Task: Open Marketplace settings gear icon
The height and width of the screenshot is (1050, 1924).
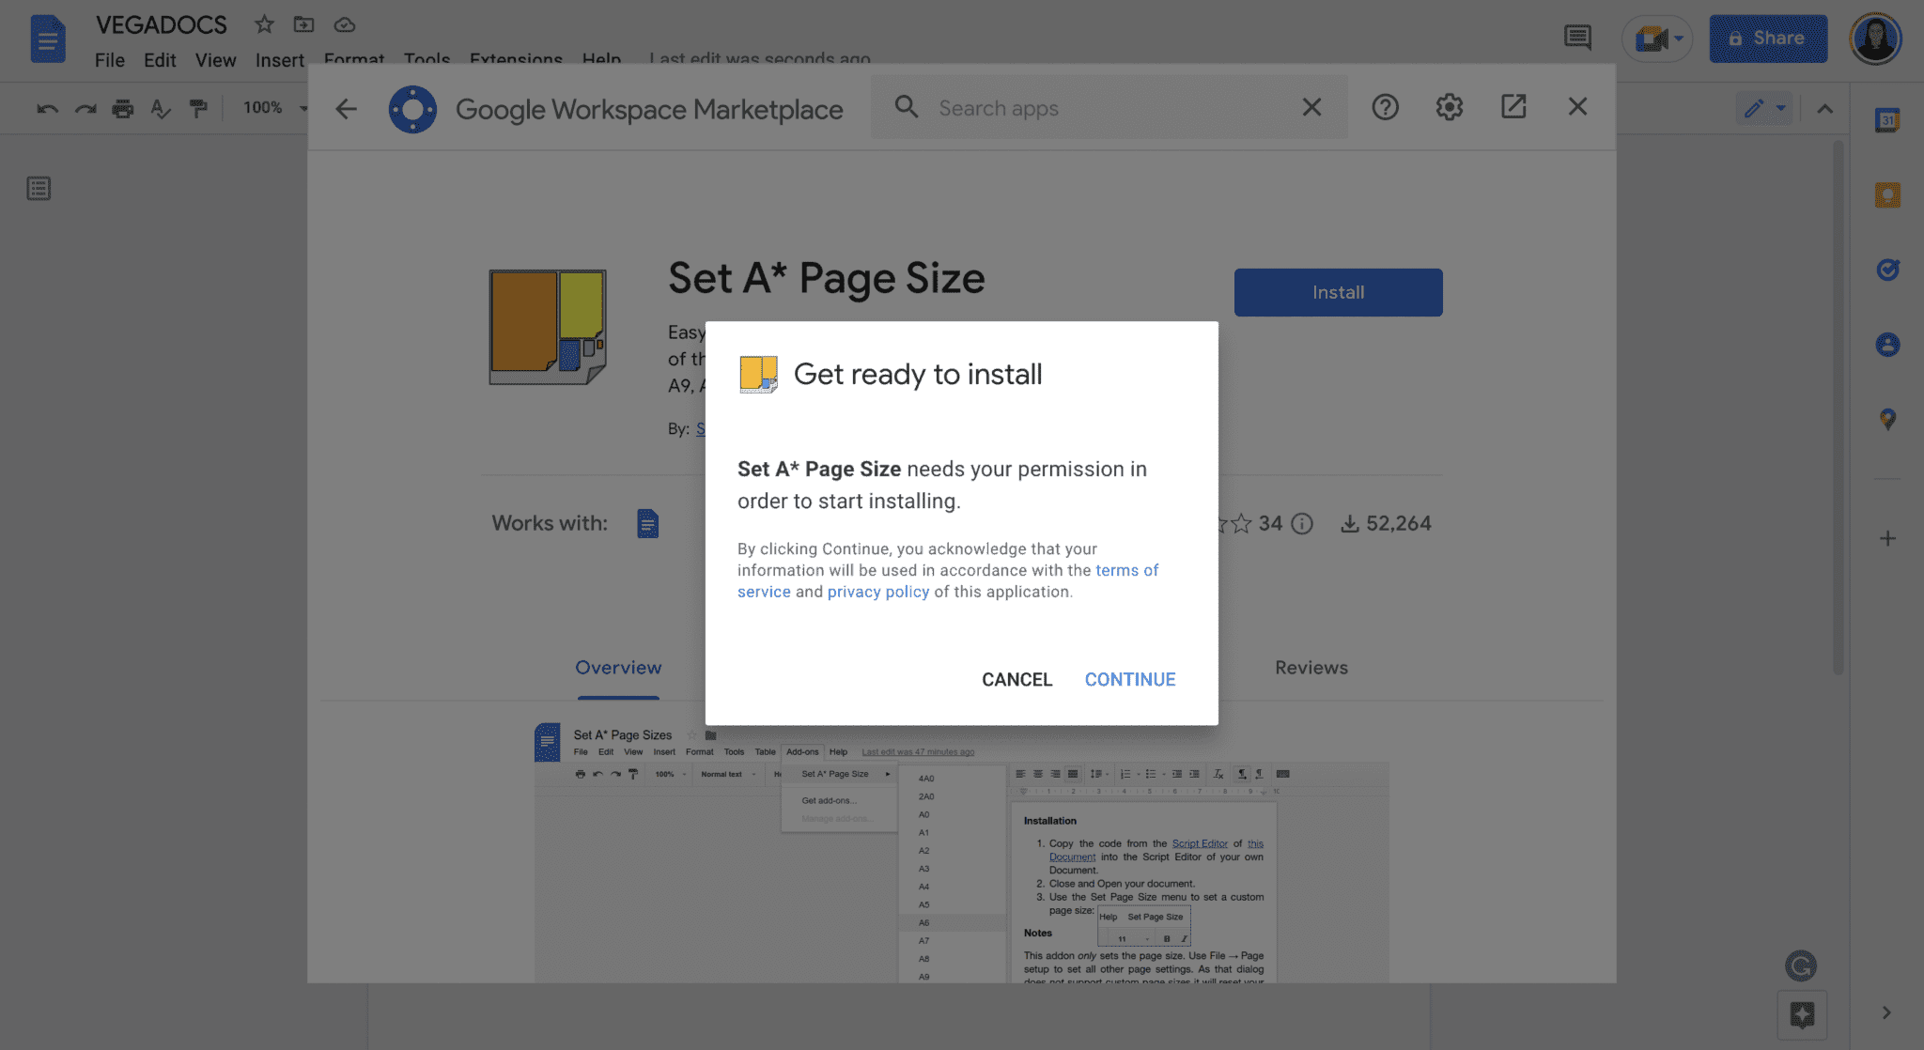Action: click(1449, 107)
